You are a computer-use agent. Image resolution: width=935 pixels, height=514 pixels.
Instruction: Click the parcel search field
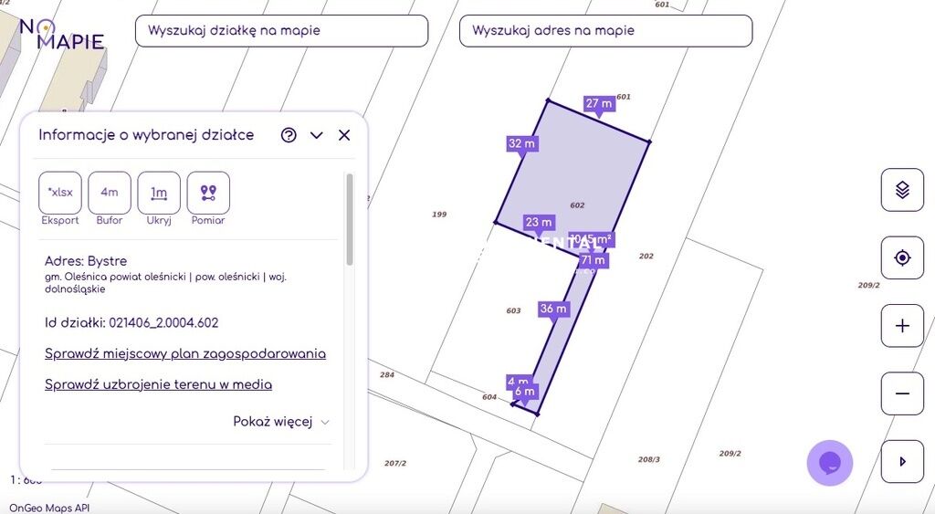point(281,31)
